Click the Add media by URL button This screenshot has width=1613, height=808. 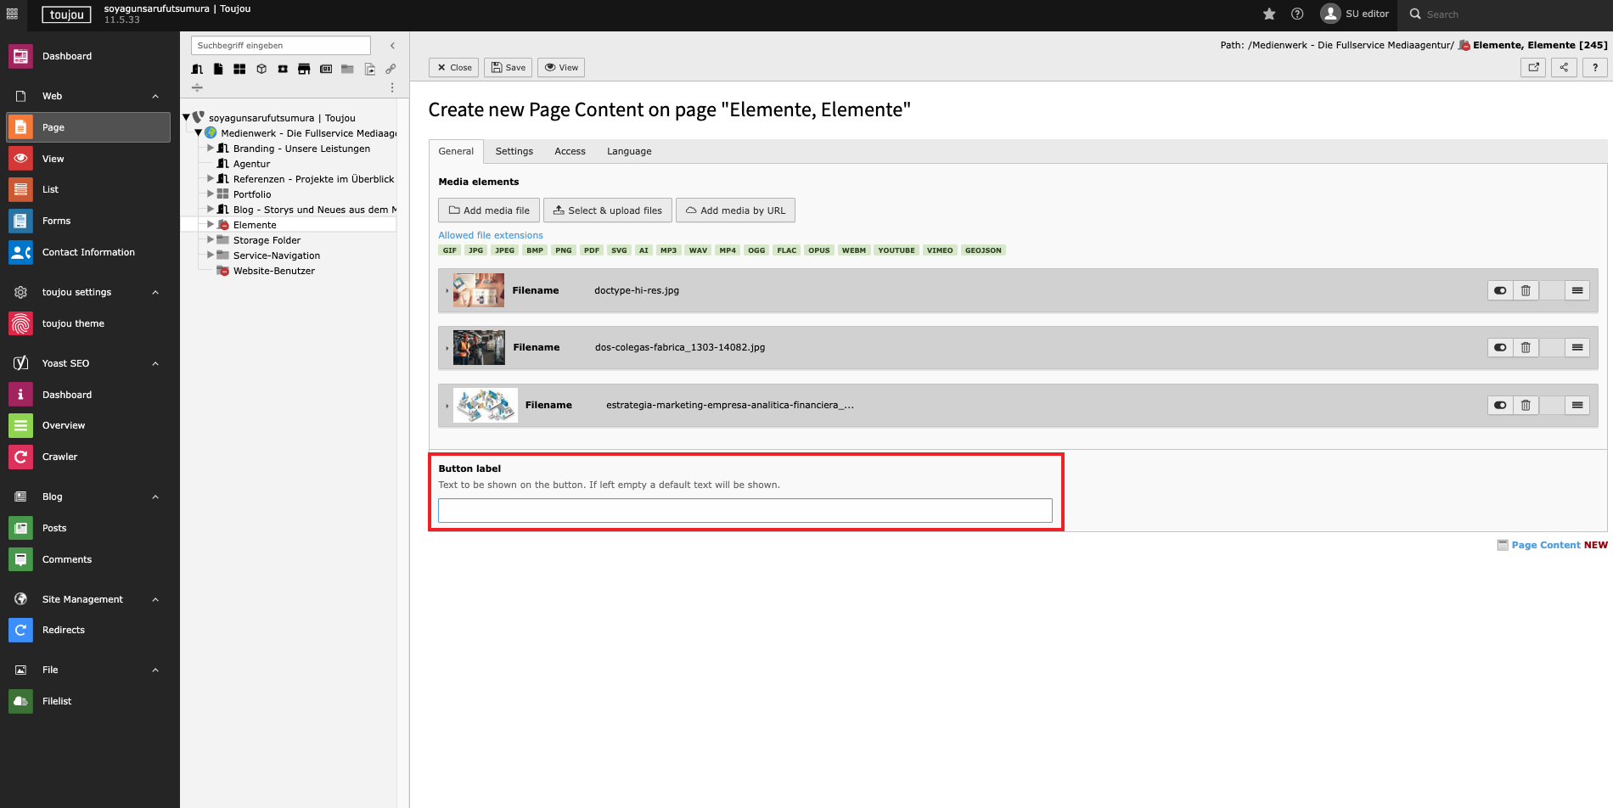click(735, 210)
